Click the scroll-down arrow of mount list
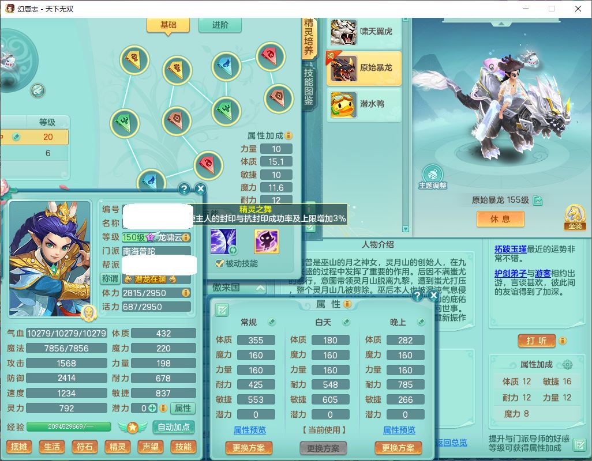 coord(406,229)
